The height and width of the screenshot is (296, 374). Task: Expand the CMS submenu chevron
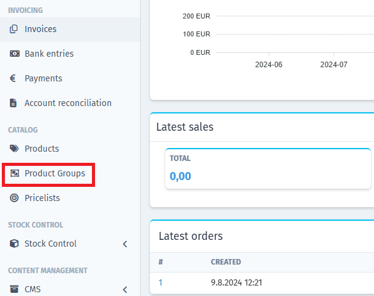click(125, 289)
